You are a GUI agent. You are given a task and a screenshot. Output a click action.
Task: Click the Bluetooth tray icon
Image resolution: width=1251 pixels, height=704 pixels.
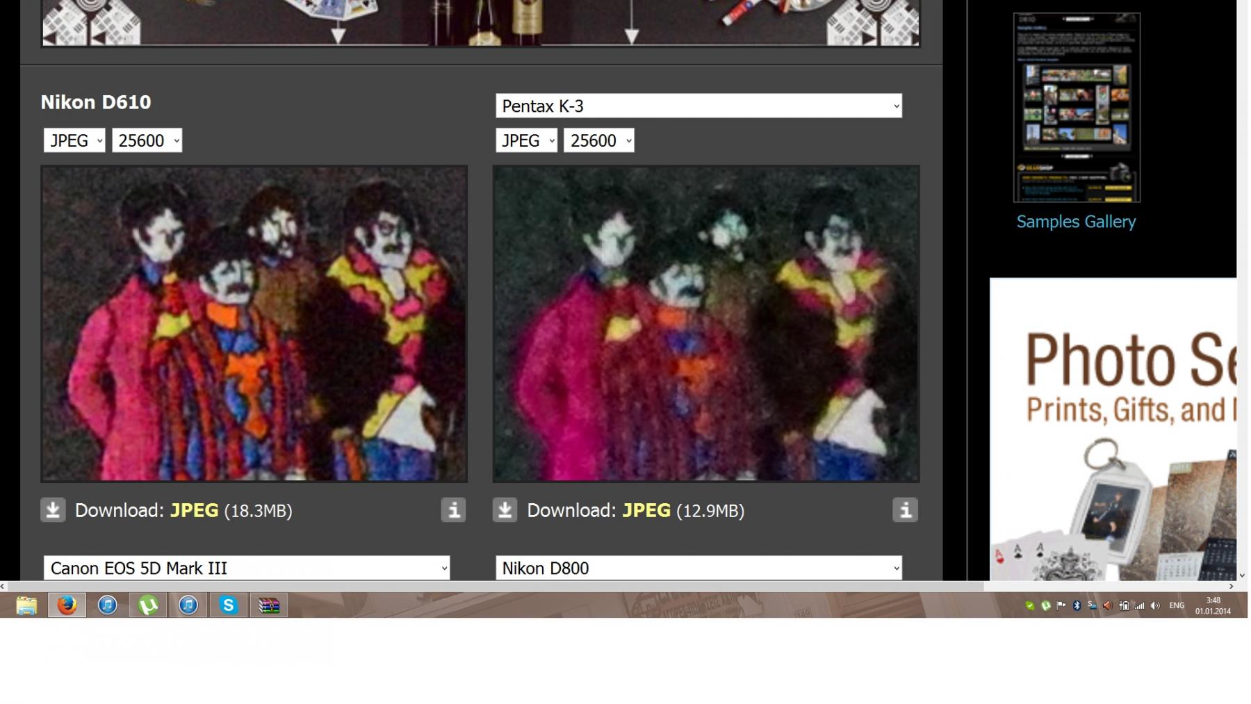click(x=1077, y=605)
